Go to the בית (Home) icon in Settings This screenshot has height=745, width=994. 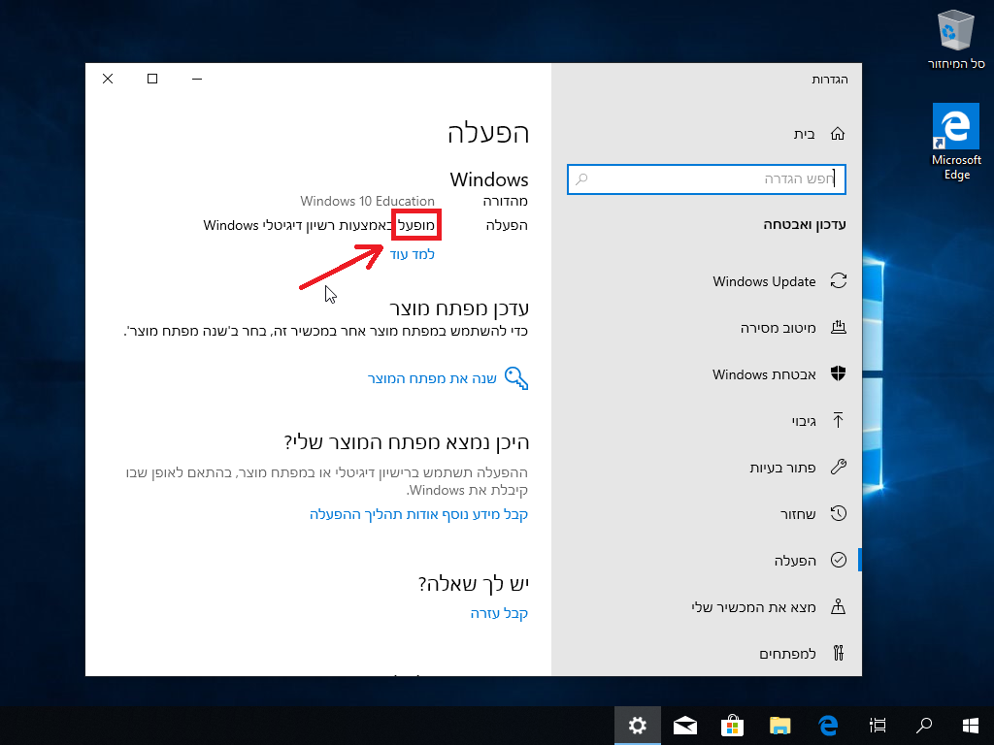tap(838, 134)
